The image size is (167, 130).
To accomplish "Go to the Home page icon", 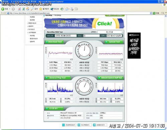I will [28, 9].
